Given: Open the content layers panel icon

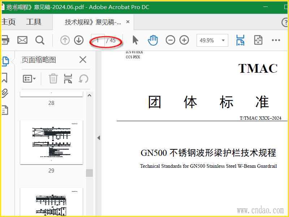Looking at the screenshot, I should click(5, 110).
